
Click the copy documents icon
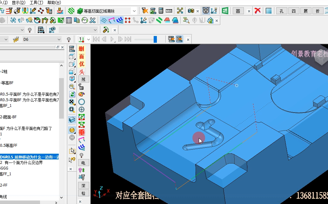click(77, 20)
